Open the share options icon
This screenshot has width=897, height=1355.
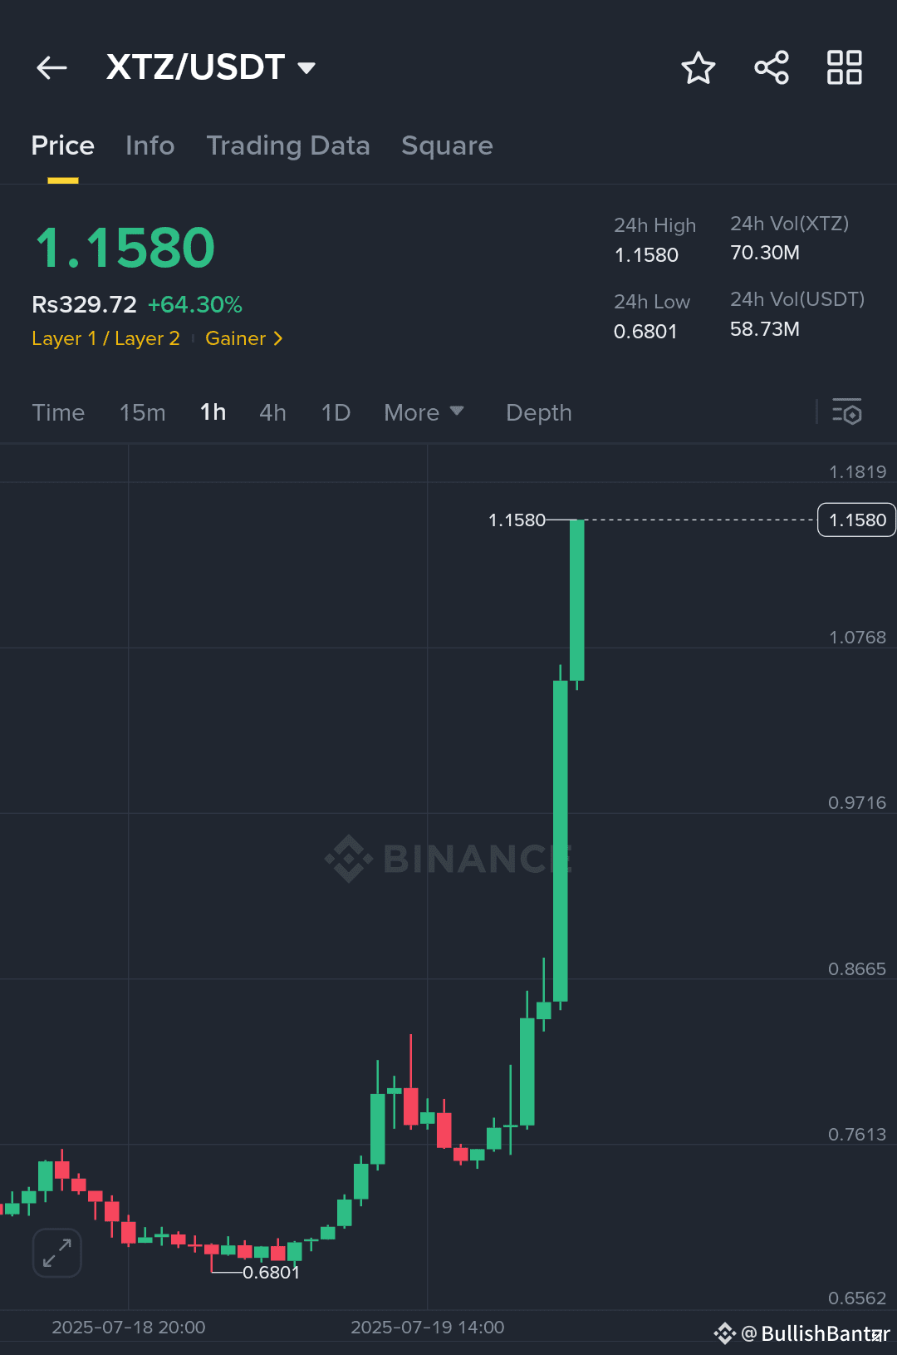click(771, 67)
